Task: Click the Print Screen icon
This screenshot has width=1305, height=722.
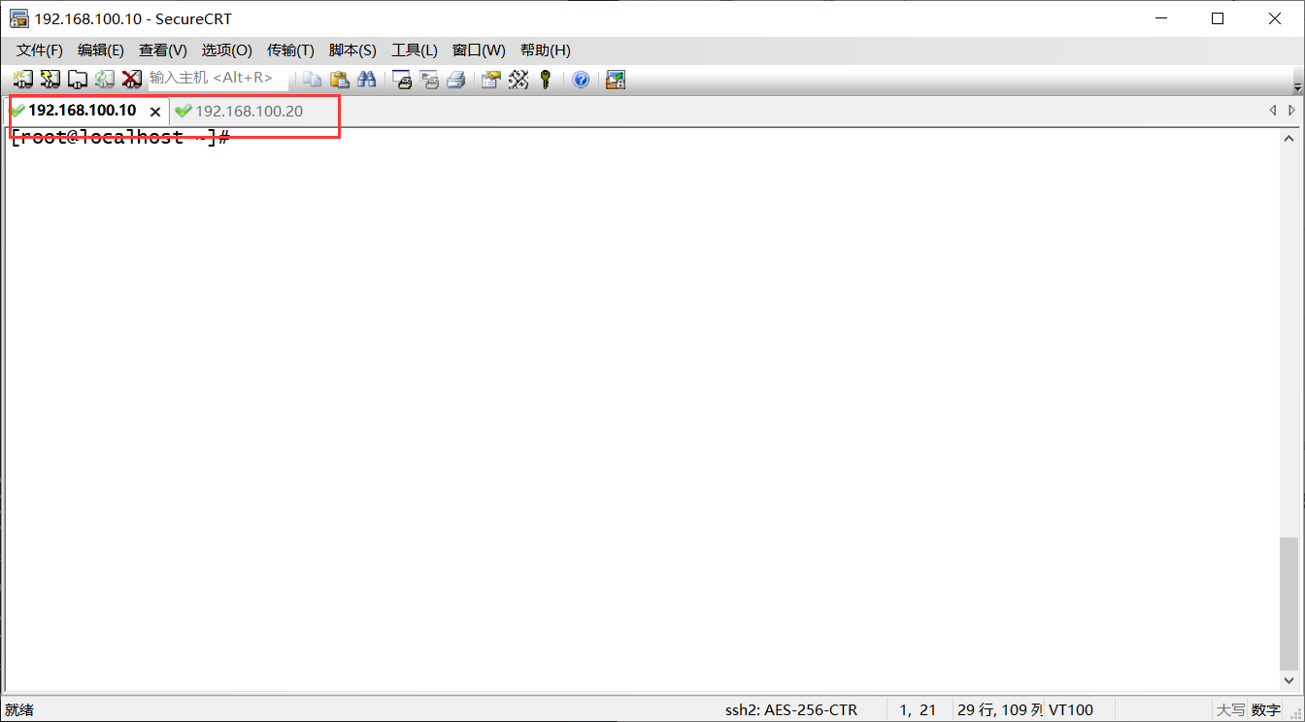Action: coord(402,80)
